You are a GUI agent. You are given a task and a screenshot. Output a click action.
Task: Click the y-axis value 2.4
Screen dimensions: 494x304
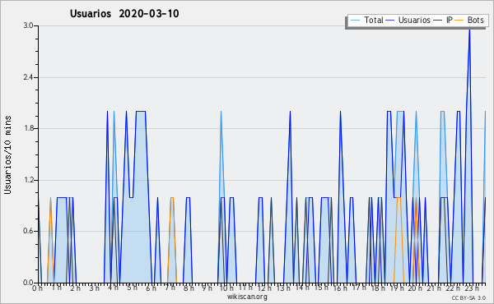(x=28, y=77)
